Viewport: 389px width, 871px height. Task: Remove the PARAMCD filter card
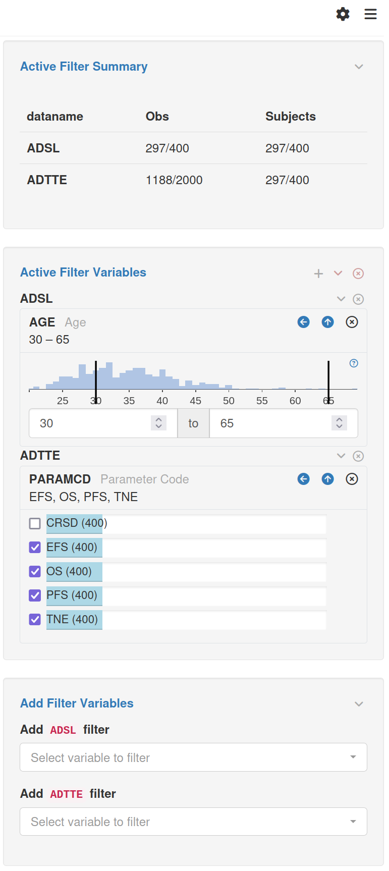pos(352,479)
